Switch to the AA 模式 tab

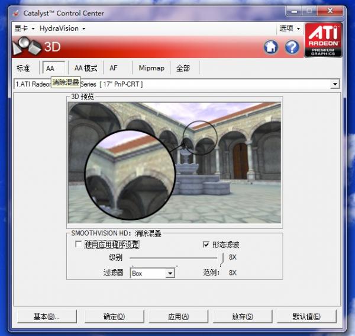(x=86, y=68)
